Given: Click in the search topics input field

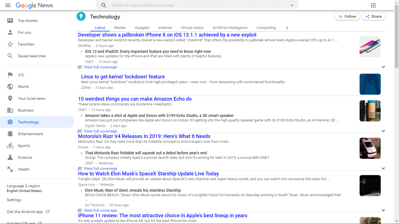Looking at the screenshot, I should click(199, 5).
